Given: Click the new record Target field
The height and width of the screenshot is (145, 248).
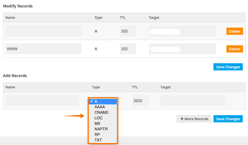Looking at the screenshot, I should tap(193, 101).
